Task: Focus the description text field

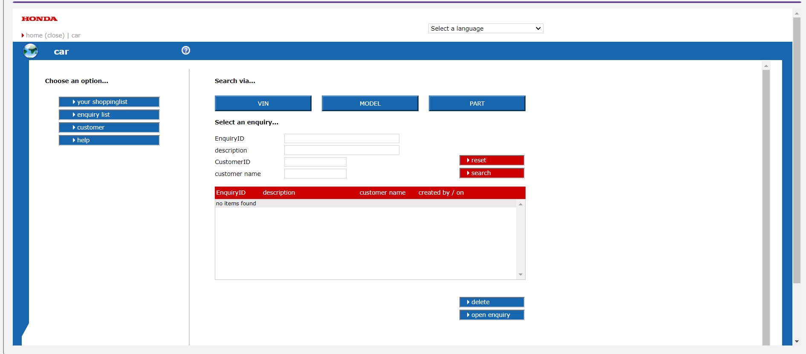Action: tap(341, 150)
